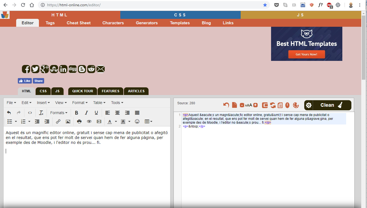The image size is (367, 208).
Task: Open the emoticons smiley icon
Action: [137, 121]
